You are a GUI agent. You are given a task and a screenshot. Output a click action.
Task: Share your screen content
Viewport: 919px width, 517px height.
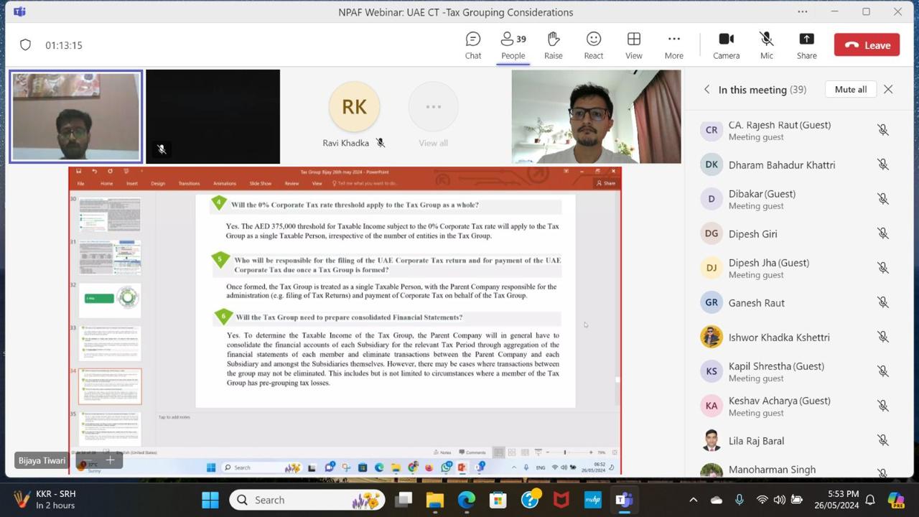click(806, 45)
